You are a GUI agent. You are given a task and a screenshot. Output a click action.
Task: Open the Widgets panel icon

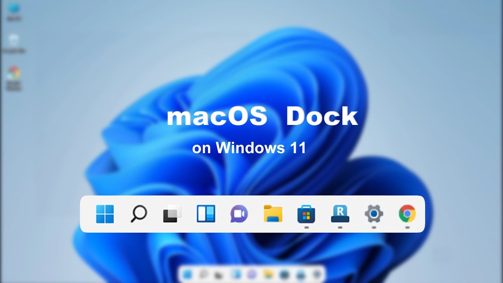pos(206,214)
